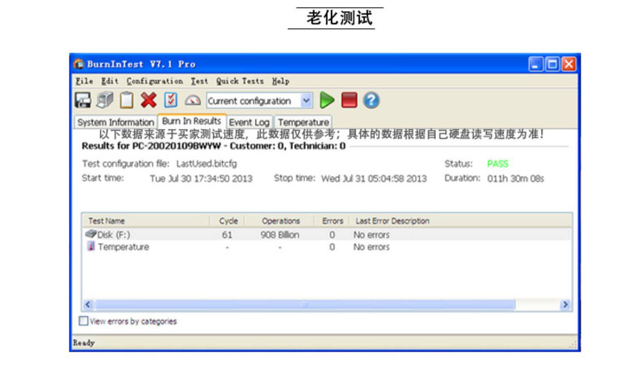Screen dimensions: 642x379
Task: Select the Temperature test row name
Action: [123, 247]
